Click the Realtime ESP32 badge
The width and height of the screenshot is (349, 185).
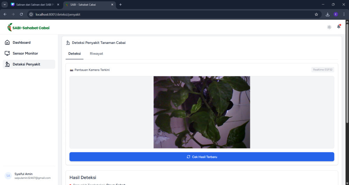323,70
